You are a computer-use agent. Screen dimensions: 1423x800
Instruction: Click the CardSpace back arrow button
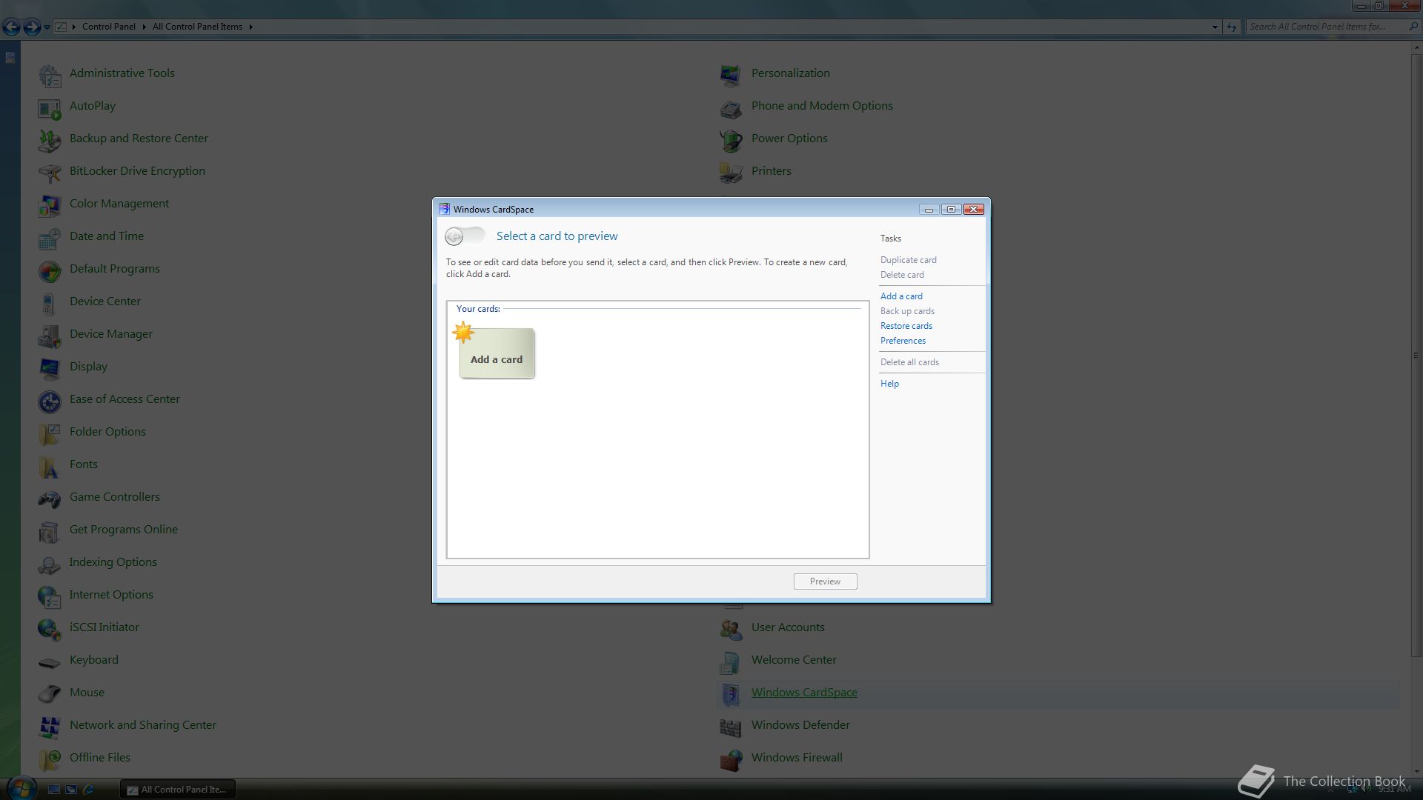[x=454, y=236]
